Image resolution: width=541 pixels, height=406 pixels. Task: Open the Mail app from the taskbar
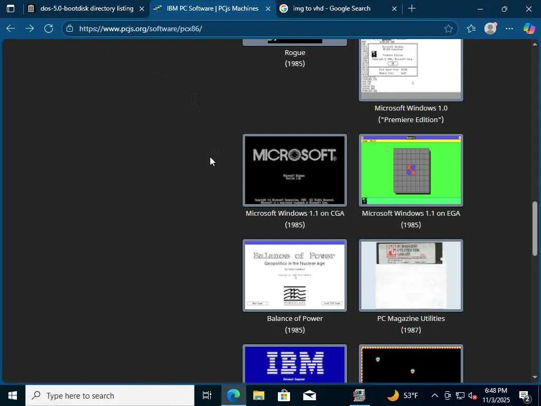(x=310, y=395)
